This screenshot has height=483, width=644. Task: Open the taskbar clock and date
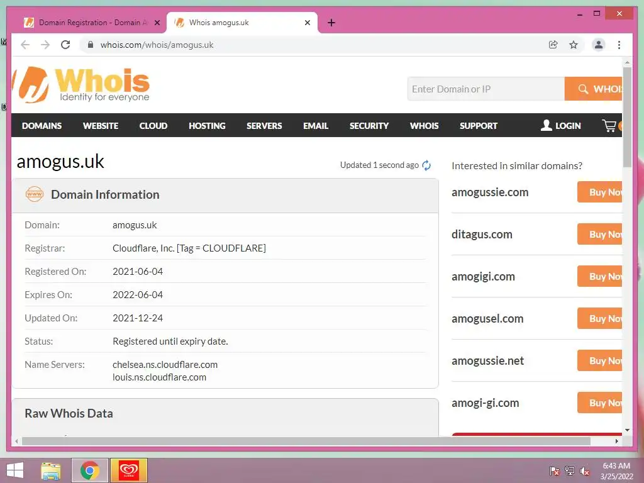coord(616,470)
